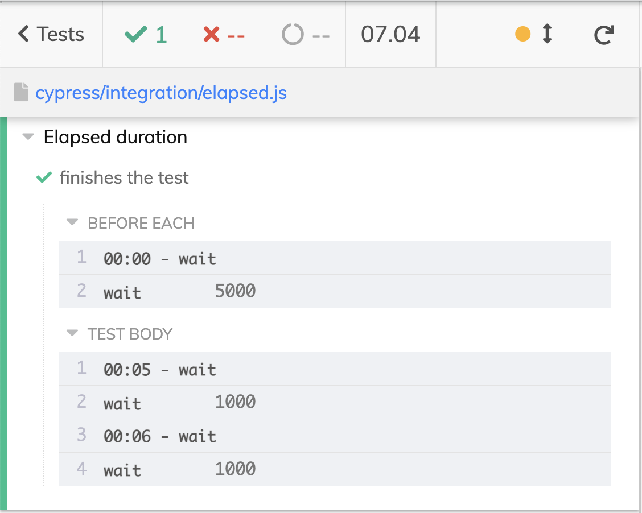Select the '00:00 - wait' command log
This screenshot has height=513, width=642.
160,259
